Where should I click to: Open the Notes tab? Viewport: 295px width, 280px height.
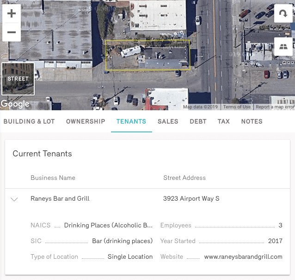(x=252, y=122)
